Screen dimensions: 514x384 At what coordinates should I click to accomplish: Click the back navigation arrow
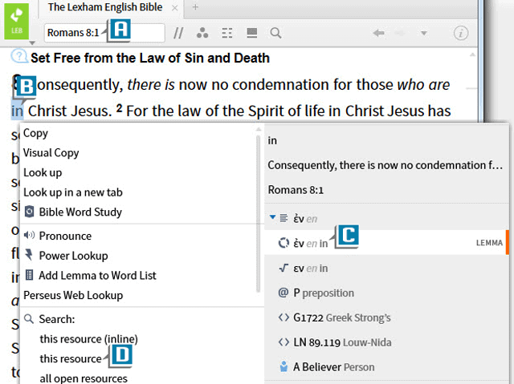[379, 33]
